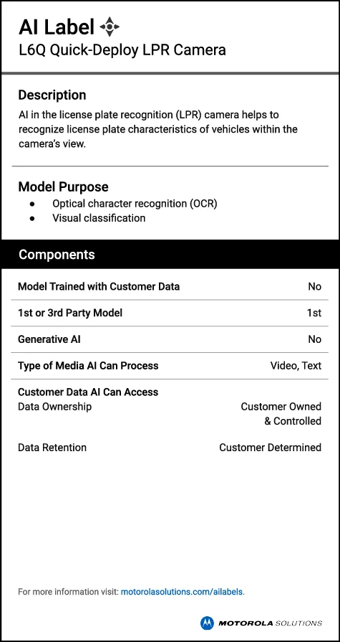
Task: Open the motorolasolutions.com/ailabels link
Action: coord(182,592)
